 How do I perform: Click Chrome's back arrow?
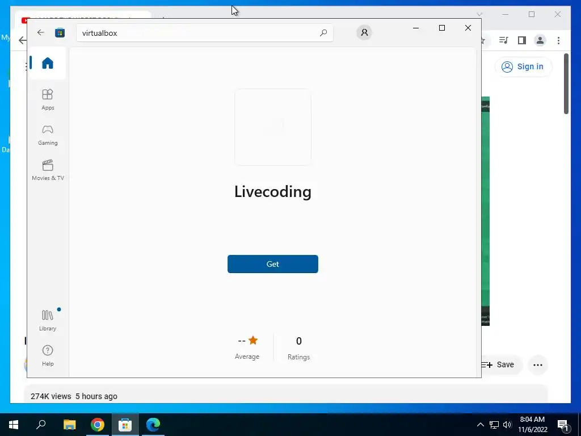click(22, 40)
